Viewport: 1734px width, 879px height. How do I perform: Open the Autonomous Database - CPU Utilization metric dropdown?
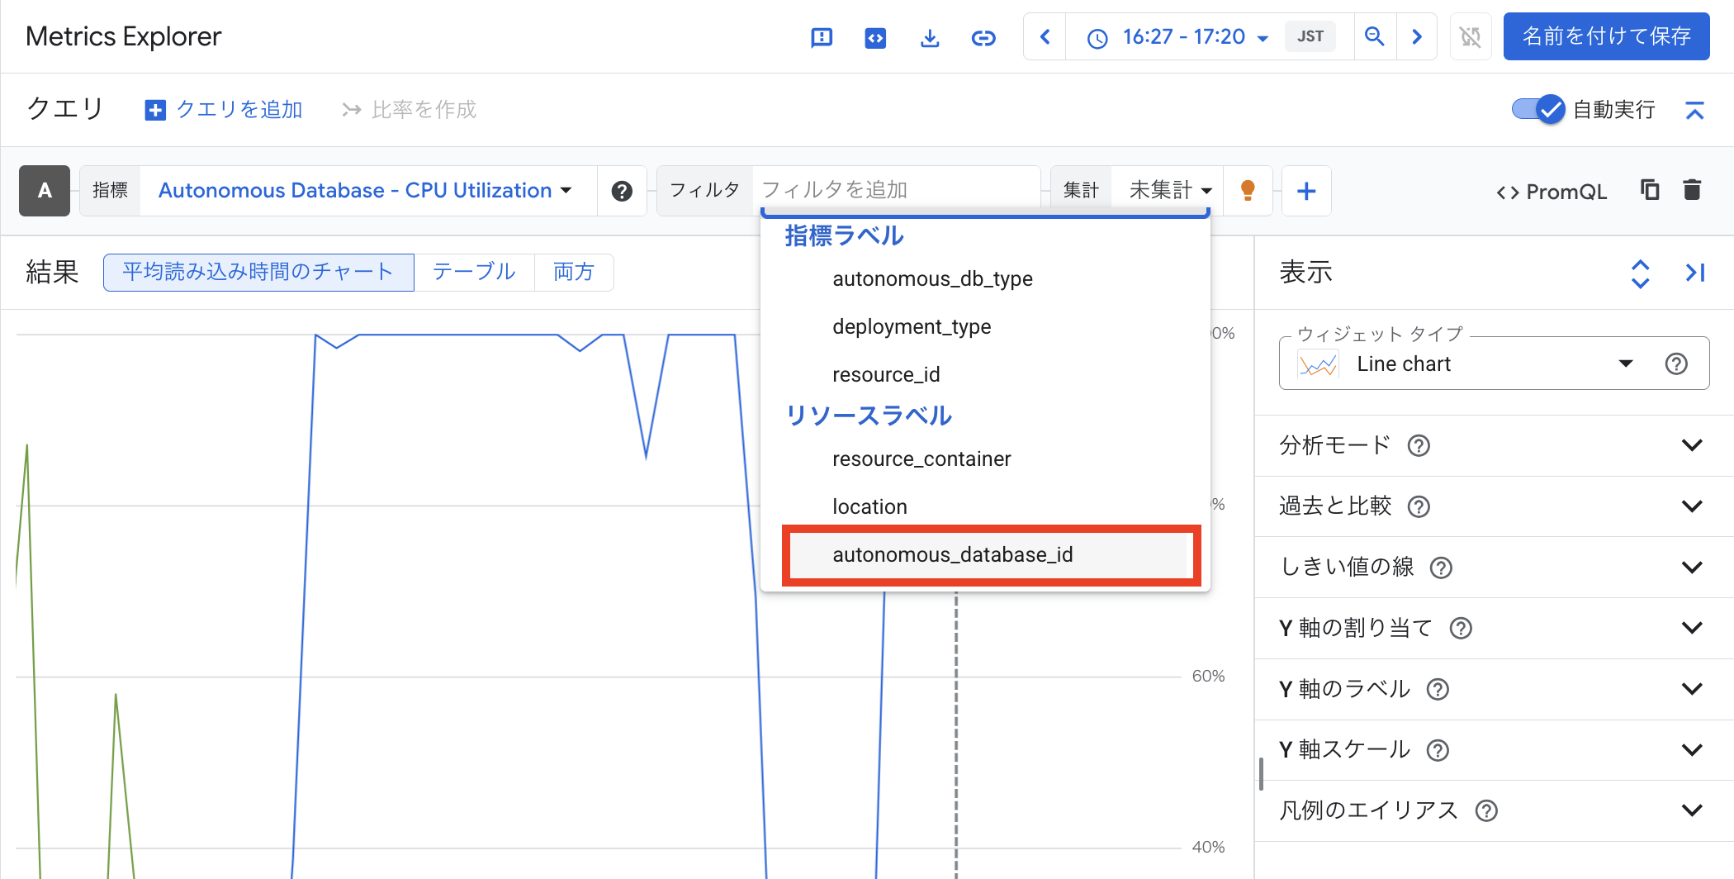pos(363,190)
